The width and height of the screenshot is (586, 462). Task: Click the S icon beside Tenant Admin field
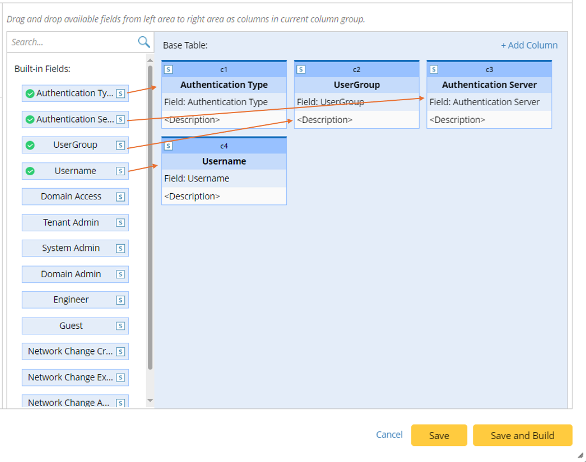(120, 223)
